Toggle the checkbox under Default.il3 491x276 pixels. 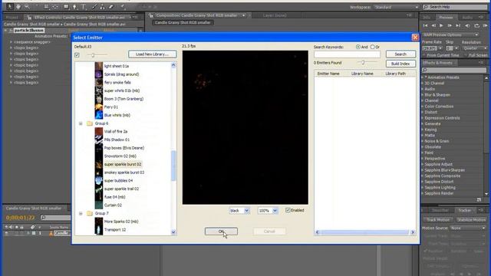(77, 55)
